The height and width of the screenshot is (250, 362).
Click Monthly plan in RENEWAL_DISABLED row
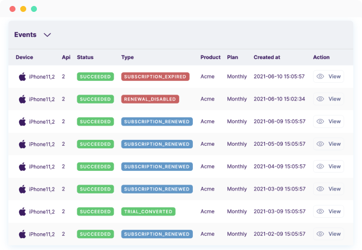pyautogui.click(x=237, y=99)
